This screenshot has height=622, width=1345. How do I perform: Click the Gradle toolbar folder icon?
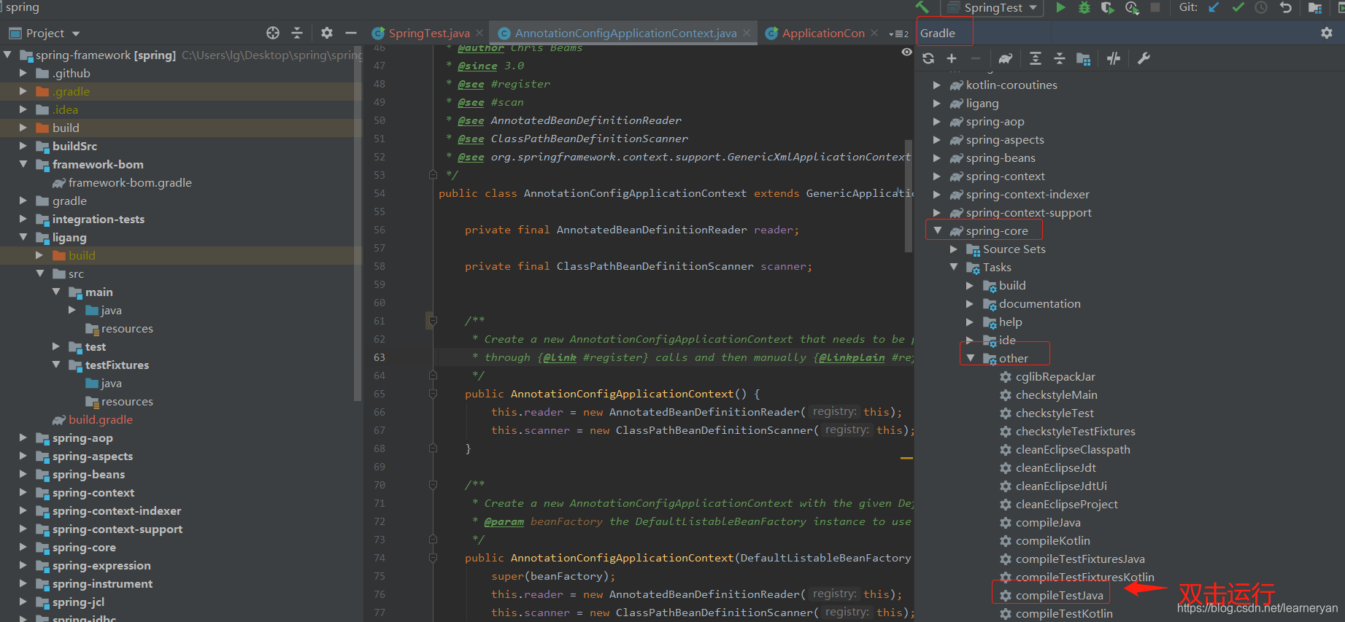click(x=1084, y=59)
